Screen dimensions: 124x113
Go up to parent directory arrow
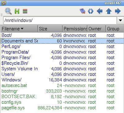tap(109, 11)
